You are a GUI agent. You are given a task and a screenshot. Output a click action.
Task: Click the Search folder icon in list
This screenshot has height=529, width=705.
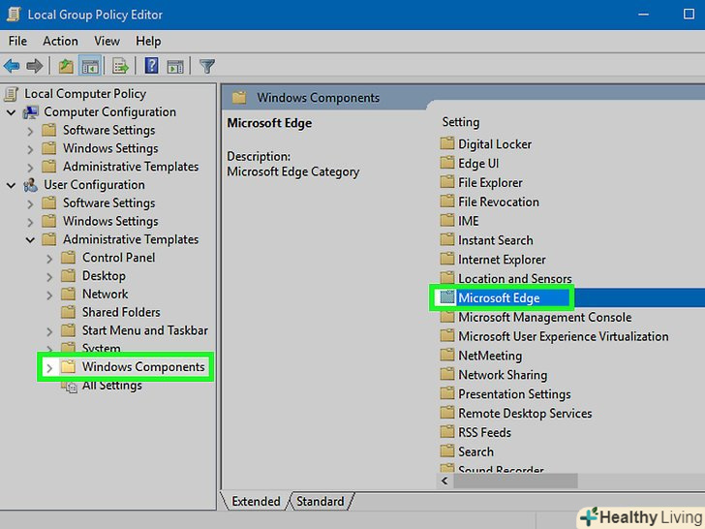point(447,451)
